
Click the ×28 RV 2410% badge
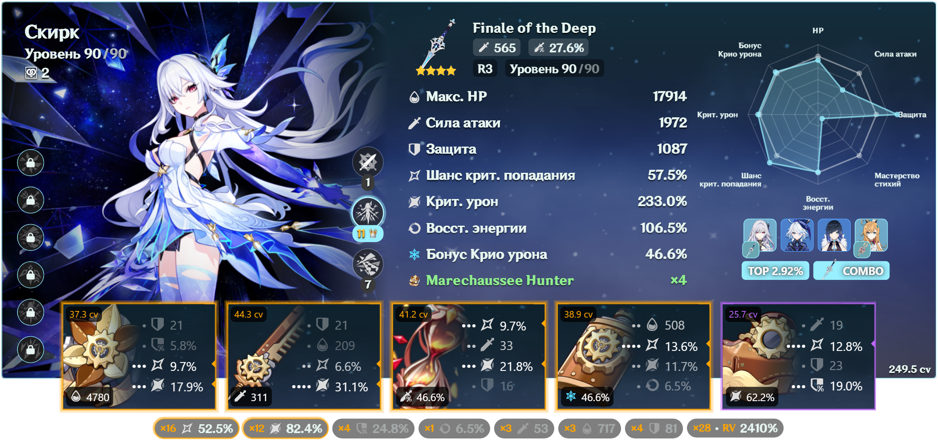click(x=735, y=429)
